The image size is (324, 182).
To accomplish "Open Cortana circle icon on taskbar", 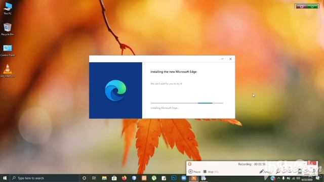I will (84, 178).
